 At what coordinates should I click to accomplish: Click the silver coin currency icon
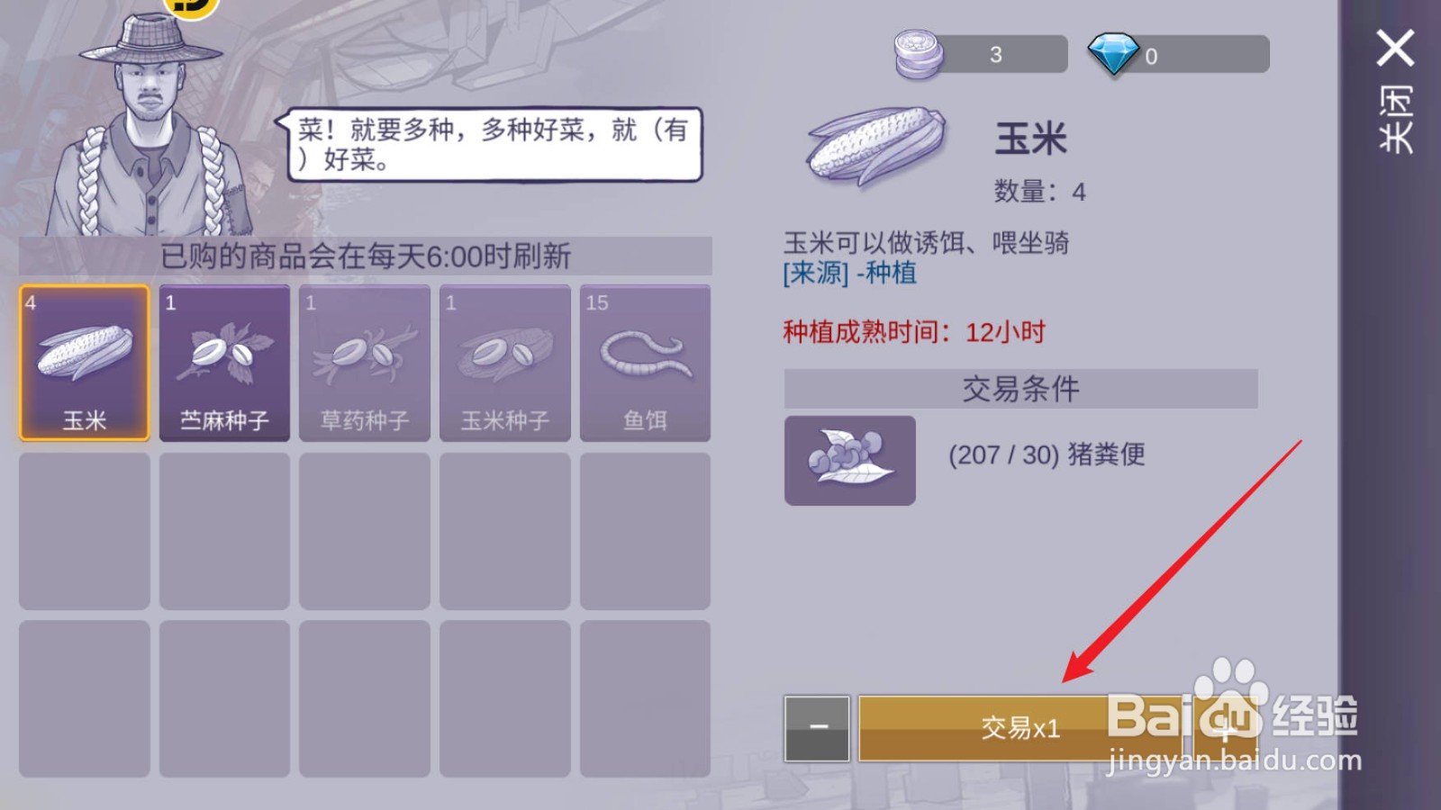918,54
